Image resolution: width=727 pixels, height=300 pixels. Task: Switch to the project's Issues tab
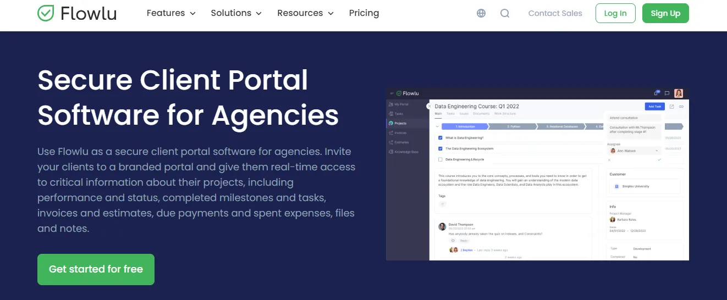(x=464, y=114)
